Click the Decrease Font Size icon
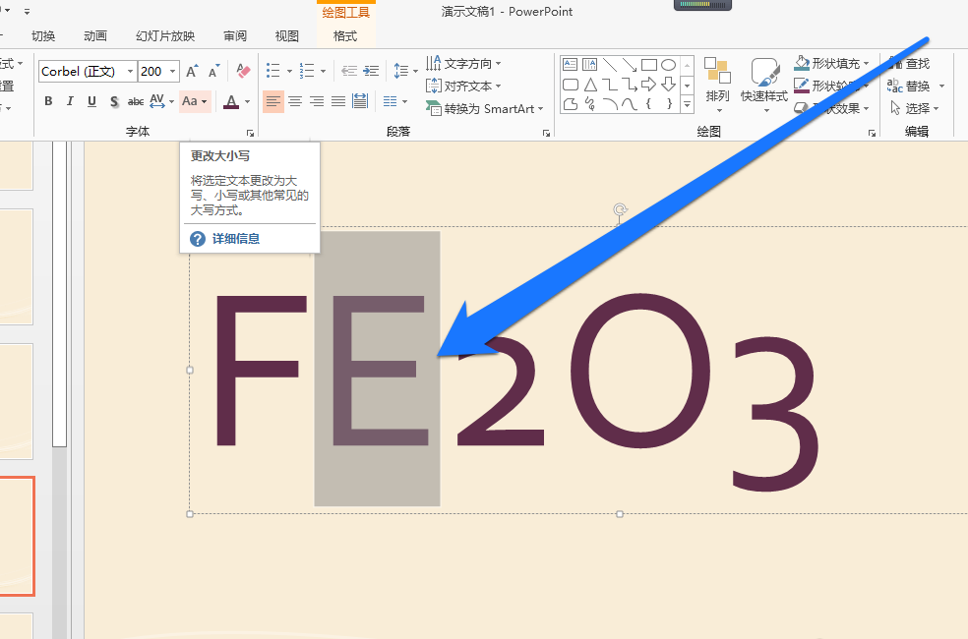 (x=213, y=71)
